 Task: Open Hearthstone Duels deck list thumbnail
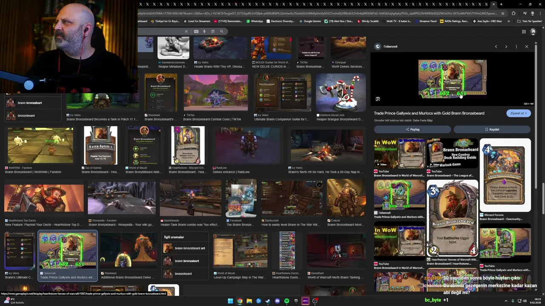287,251
